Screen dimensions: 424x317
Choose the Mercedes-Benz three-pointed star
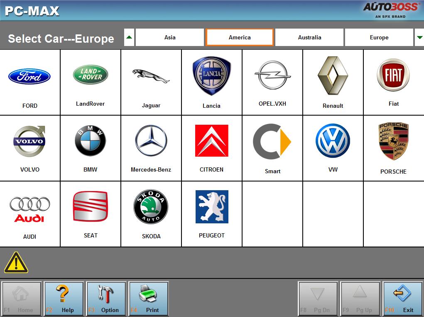point(151,140)
